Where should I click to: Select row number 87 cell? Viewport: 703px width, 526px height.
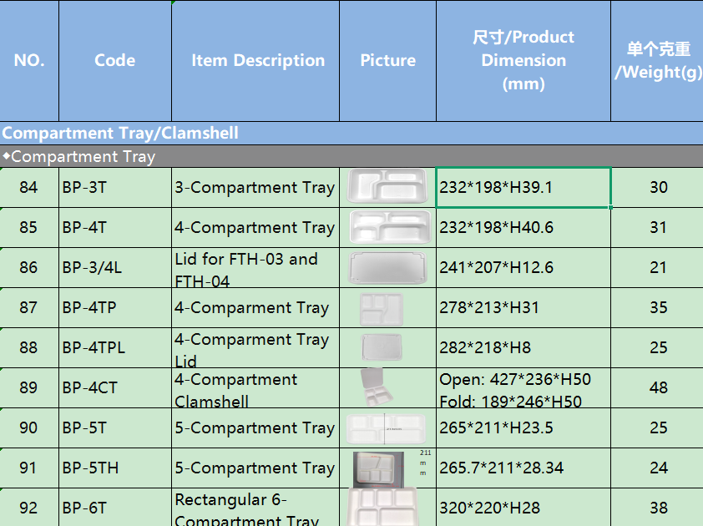pos(29,308)
